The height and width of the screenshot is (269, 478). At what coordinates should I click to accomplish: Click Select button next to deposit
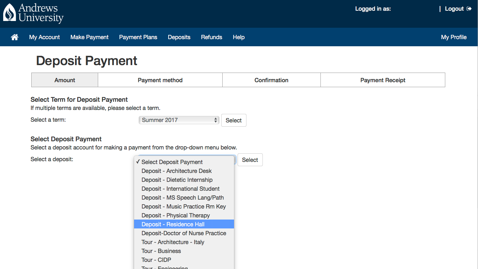(250, 160)
